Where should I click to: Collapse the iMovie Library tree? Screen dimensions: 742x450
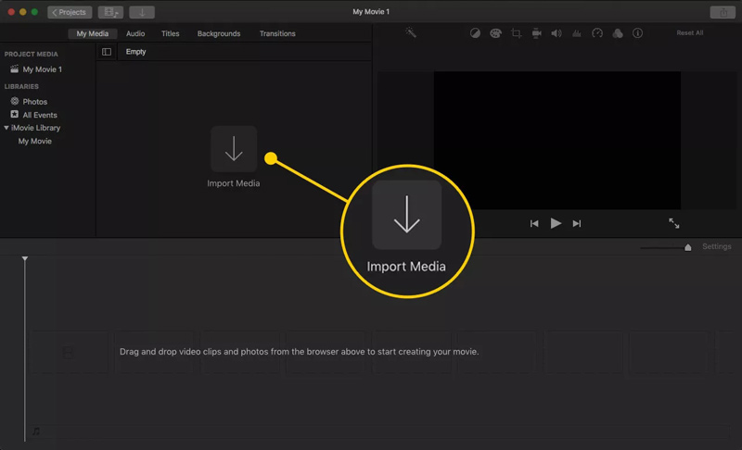(x=6, y=128)
